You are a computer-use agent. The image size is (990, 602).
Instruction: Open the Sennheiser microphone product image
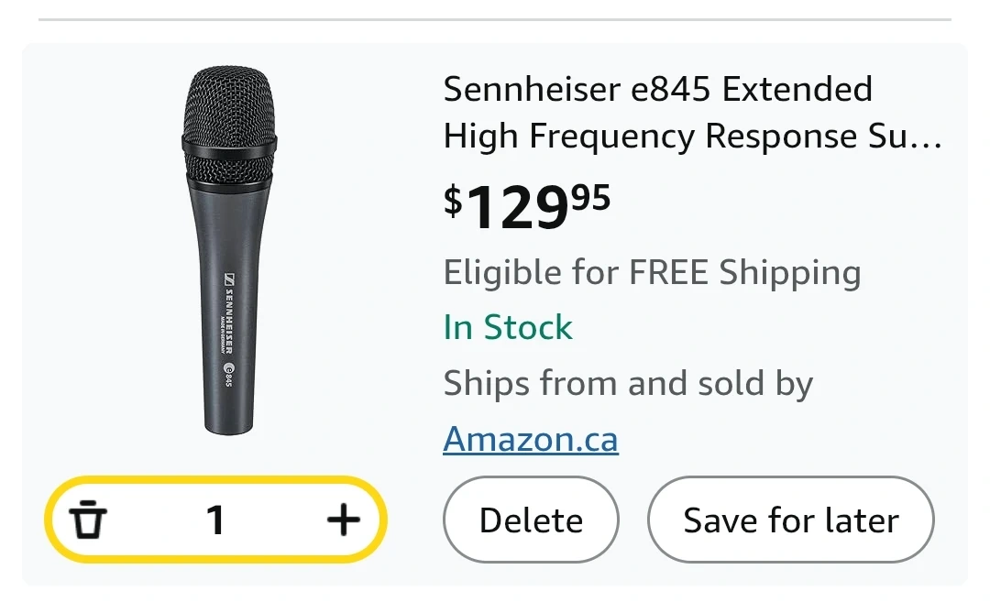[229, 250]
